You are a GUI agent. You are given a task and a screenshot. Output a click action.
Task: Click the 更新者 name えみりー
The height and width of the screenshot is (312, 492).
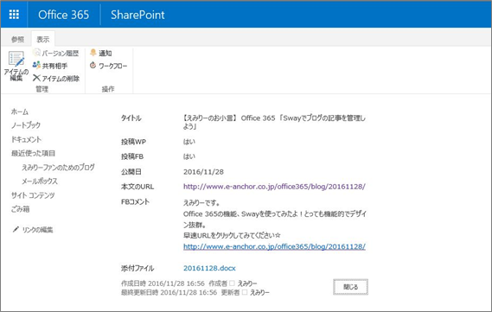click(x=259, y=293)
